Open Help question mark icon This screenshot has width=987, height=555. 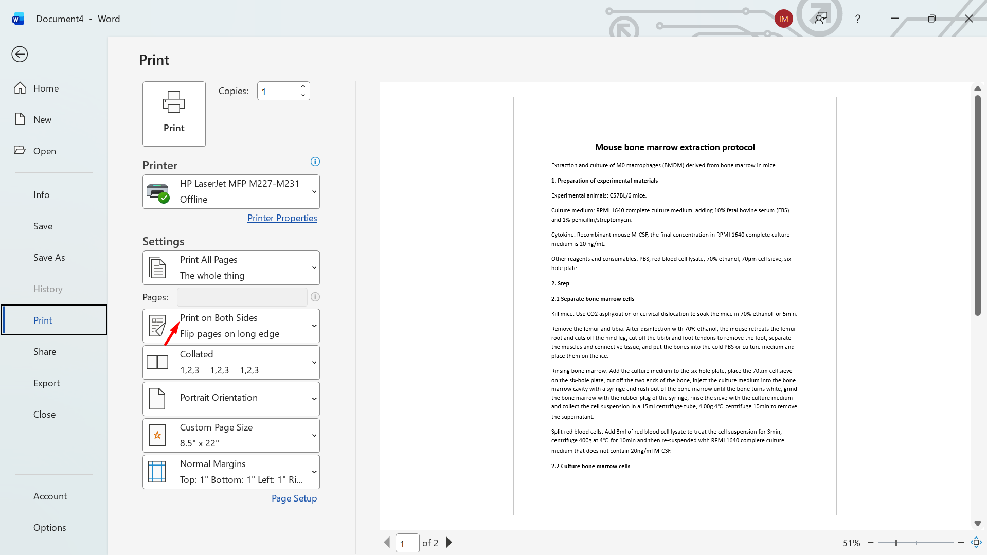[857, 19]
